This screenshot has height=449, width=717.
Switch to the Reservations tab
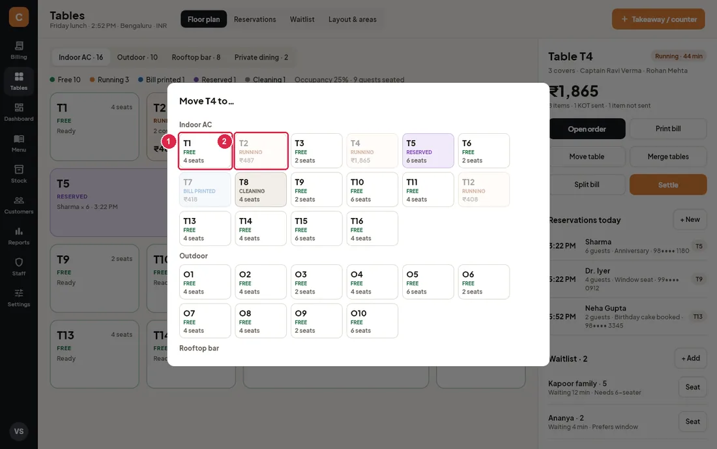point(255,19)
